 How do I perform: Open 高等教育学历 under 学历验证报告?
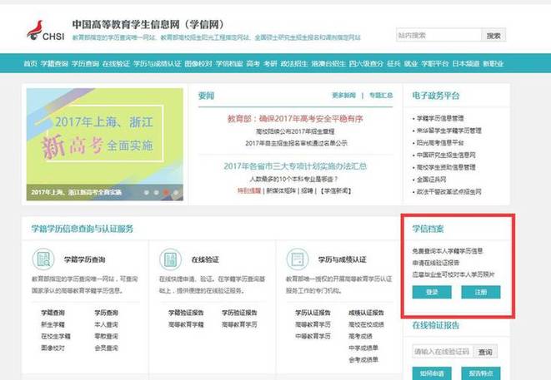tap(239, 324)
